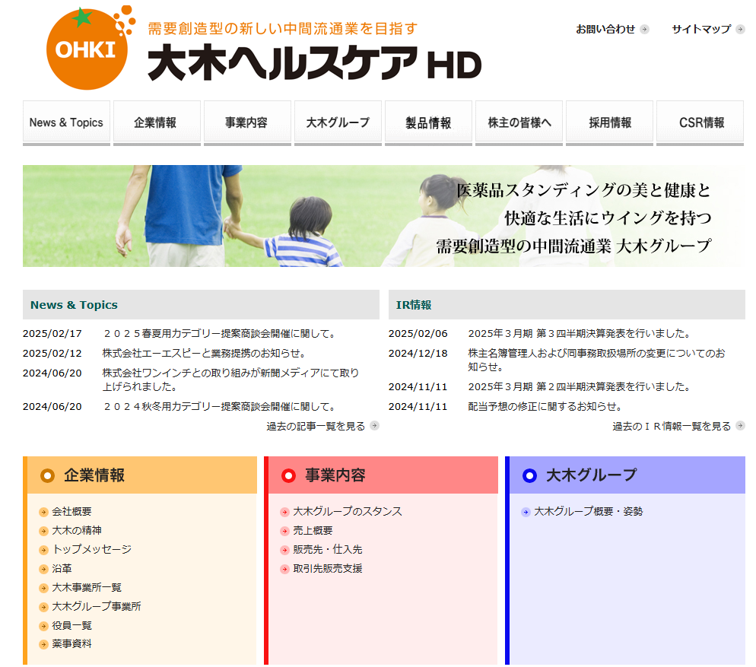Click orange arrow bullet beside 薬事資料
756x667 pixels.
click(x=43, y=644)
